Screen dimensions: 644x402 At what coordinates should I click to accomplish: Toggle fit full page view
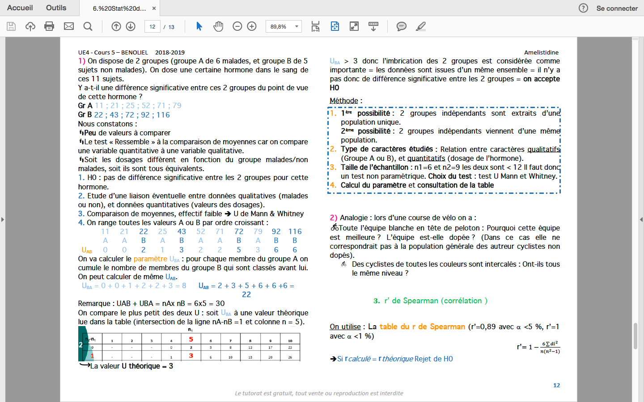335,26
